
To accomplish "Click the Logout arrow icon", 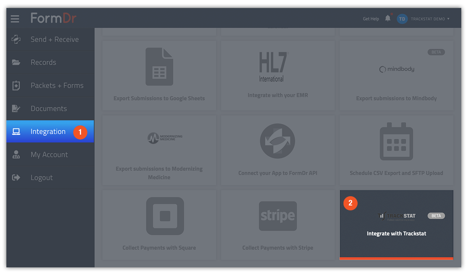I will click(16, 177).
